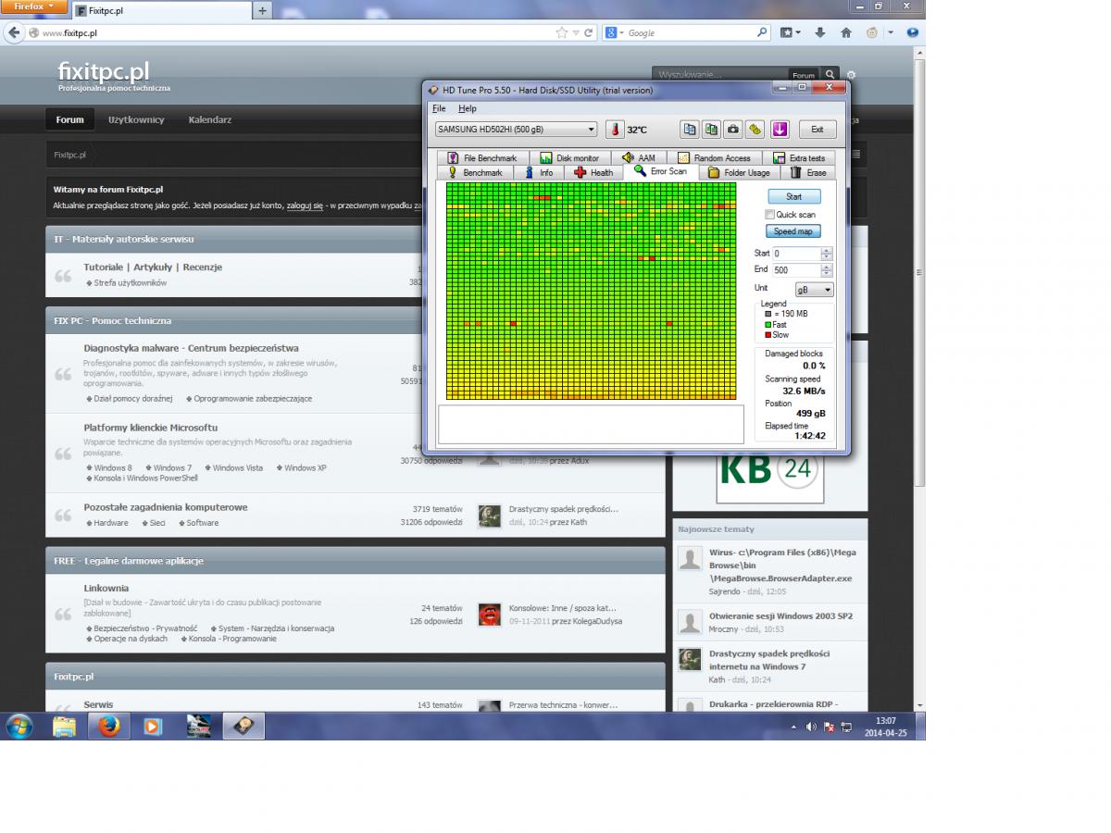Viewport: 1111px width, 833px height.
Task: Click the Forum navigation tab on site
Action: [x=69, y=119]
